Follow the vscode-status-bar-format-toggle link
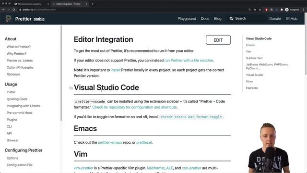This screenshot has height=173, width=307. (x=191, y=117)
